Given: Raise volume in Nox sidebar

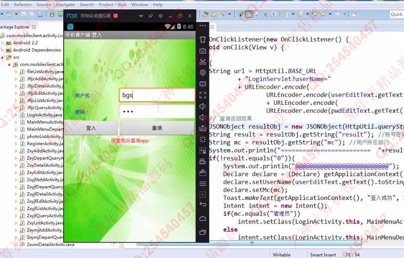Looking at the screenshot, I should [203, 106].
